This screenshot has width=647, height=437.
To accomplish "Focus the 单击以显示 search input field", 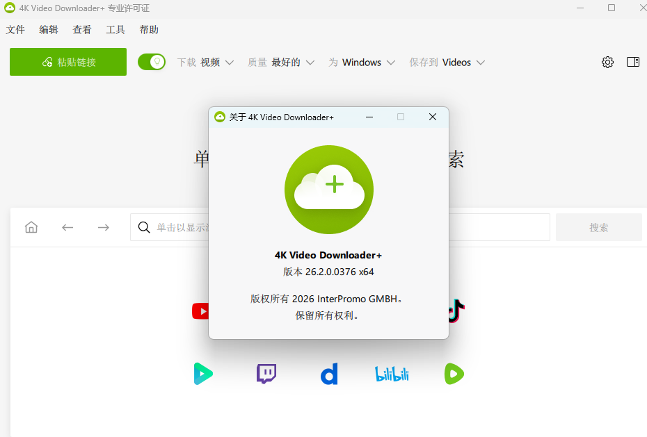I will 340,227.
